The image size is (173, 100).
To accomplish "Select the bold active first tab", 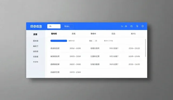I will (54, 34).
